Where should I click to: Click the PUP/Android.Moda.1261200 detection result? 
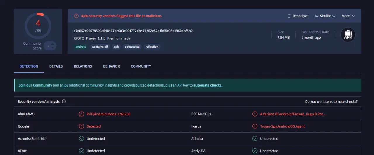[x=108, y=114]
